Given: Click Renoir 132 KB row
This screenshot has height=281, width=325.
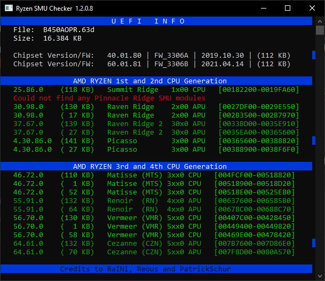Looking at the screenshot, I should pyautogui.click(x=154, y=201).
